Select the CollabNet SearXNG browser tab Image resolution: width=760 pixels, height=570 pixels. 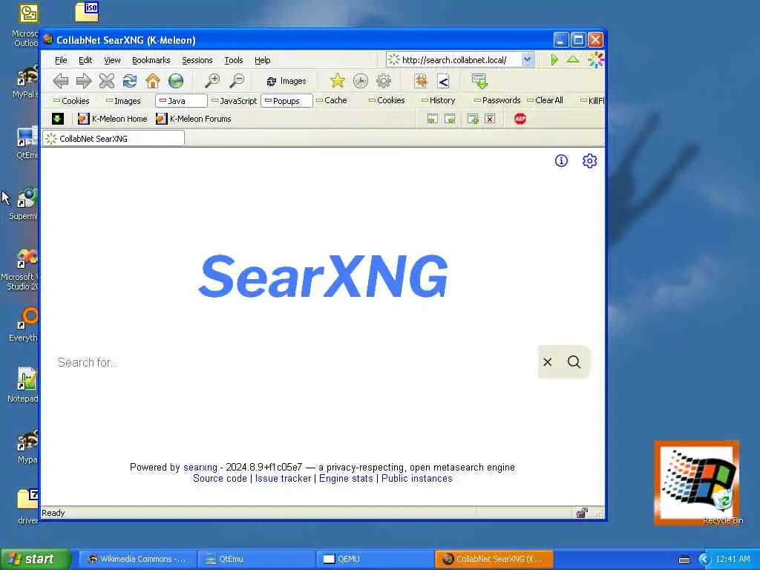[114, 139]
